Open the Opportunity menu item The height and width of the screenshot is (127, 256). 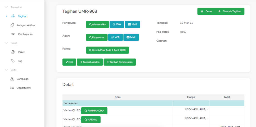(x=24, y=88)
